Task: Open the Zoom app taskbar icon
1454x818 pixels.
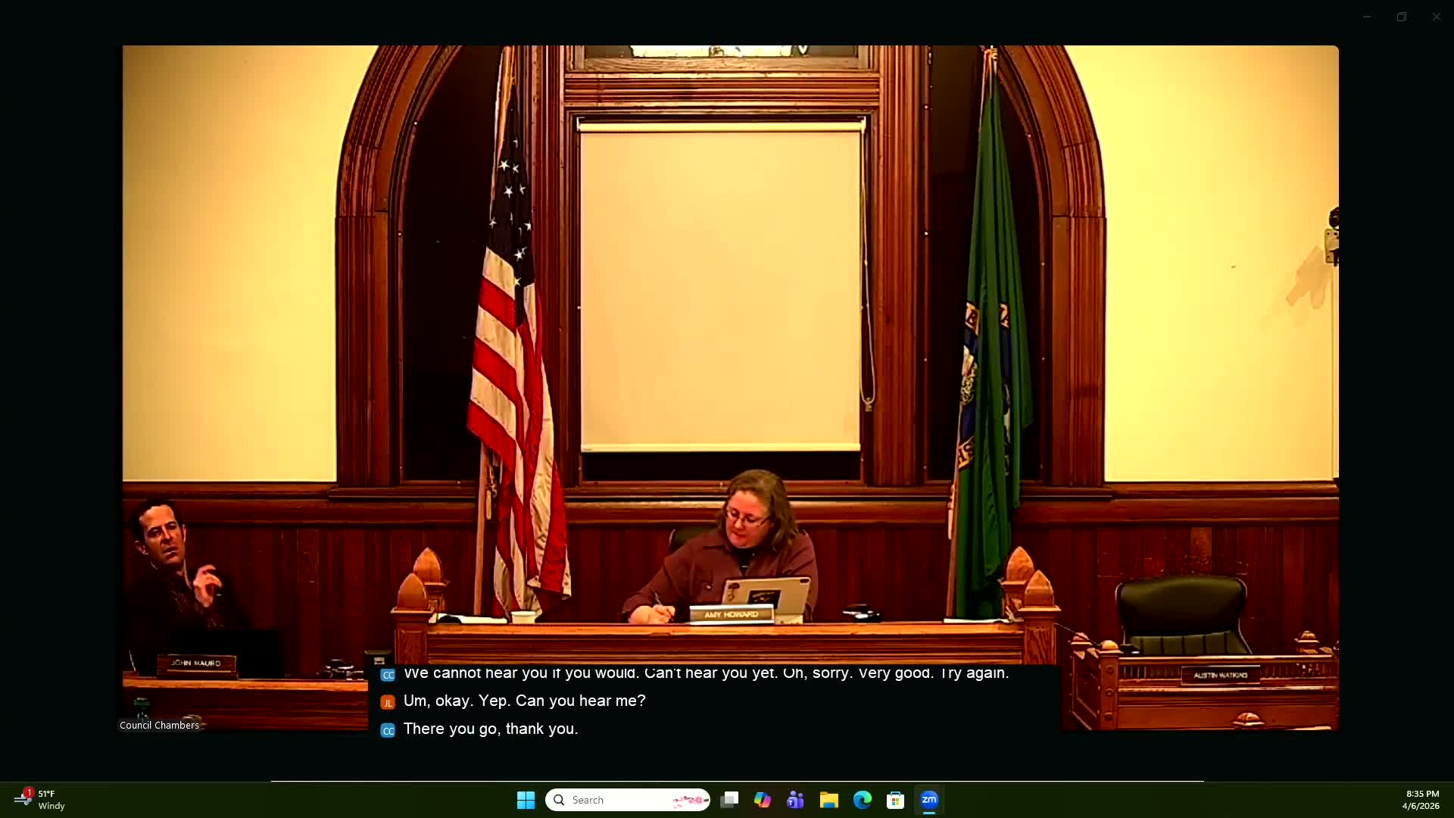Action: (929, 800)
